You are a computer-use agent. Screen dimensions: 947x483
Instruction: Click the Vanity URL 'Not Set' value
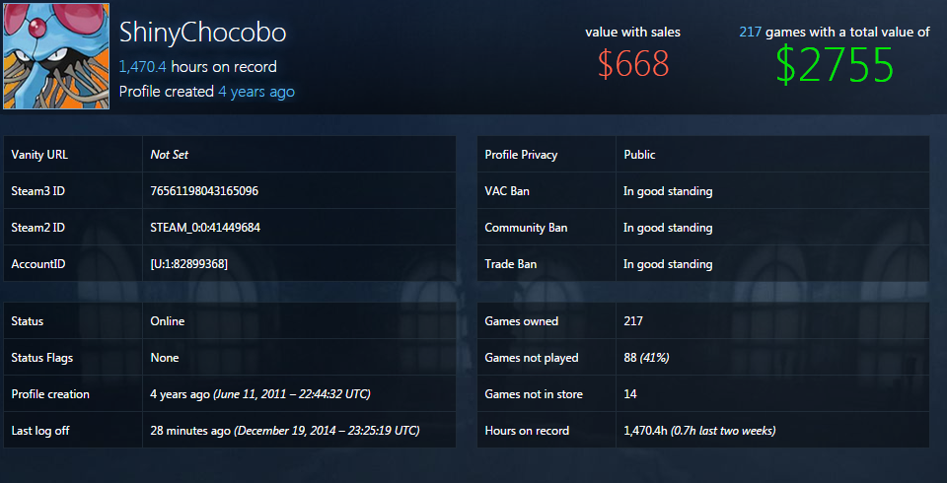[169, 155]
